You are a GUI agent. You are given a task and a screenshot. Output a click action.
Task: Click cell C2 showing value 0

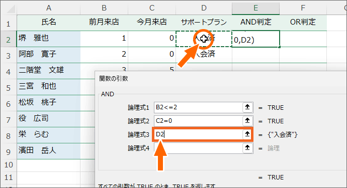152,39
